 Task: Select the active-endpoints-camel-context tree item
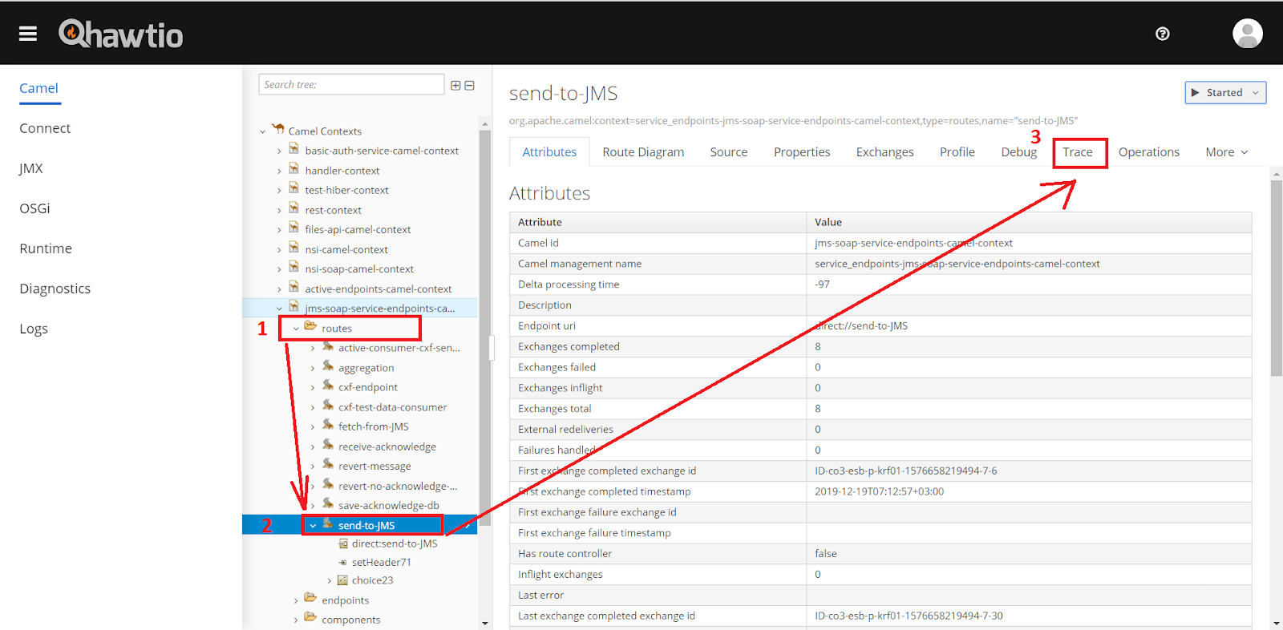point(378,289)
